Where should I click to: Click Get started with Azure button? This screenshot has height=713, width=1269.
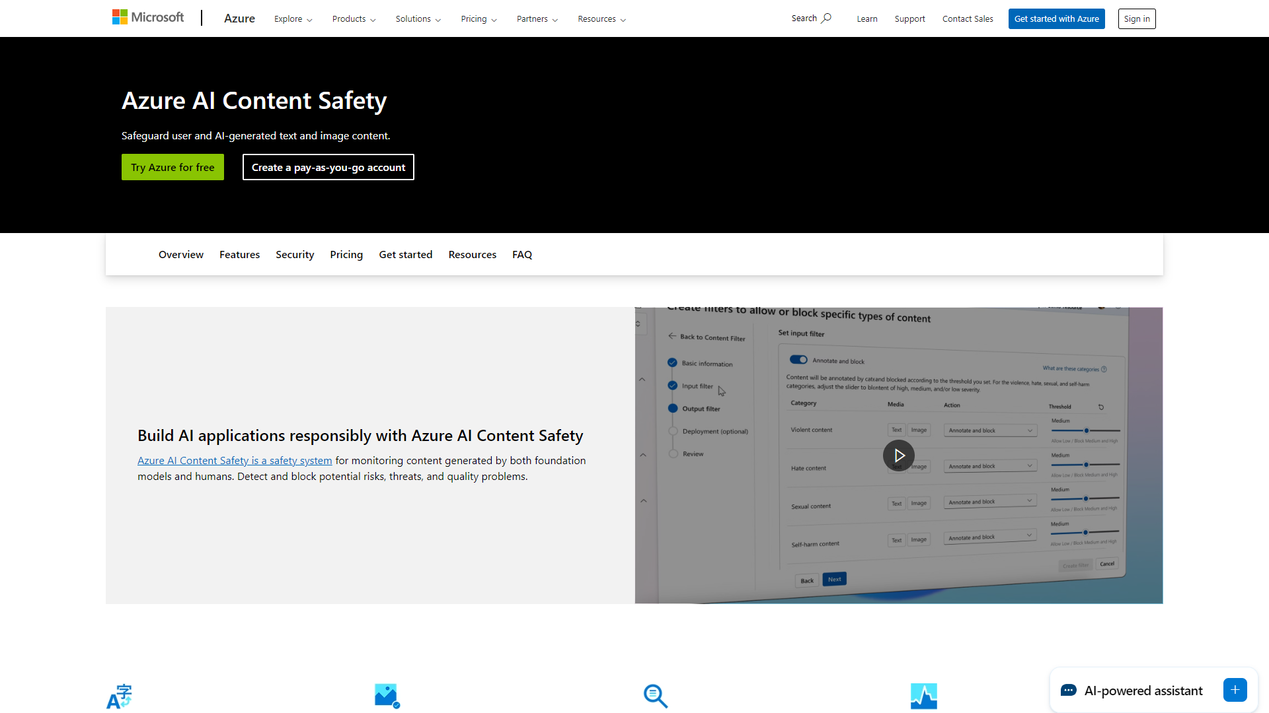1056,18
